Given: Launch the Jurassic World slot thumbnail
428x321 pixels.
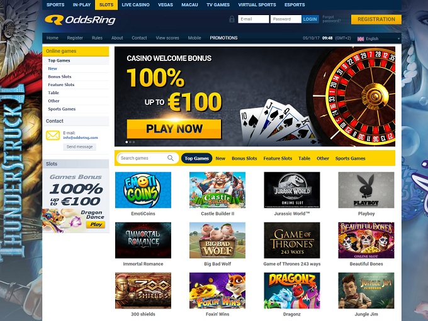Looking at the screenshot, I should click(292, 190).
